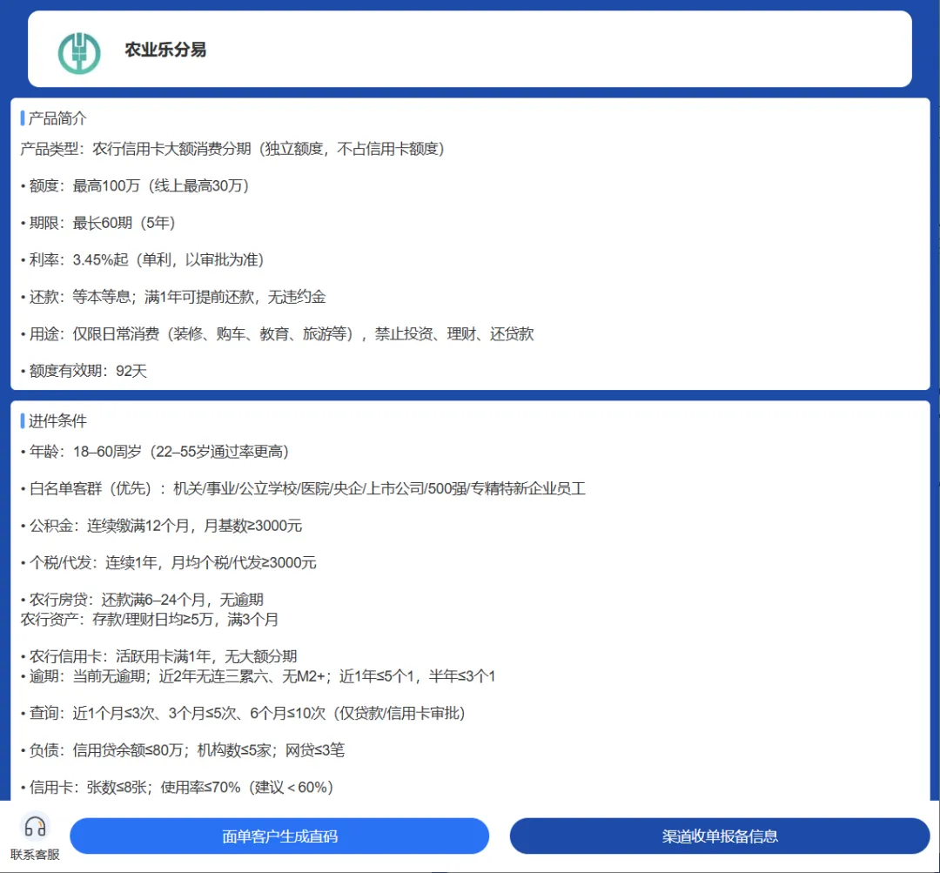Click the 公积金：连续缴满12个月 line

pyautogui.click(x=161, y=526)
